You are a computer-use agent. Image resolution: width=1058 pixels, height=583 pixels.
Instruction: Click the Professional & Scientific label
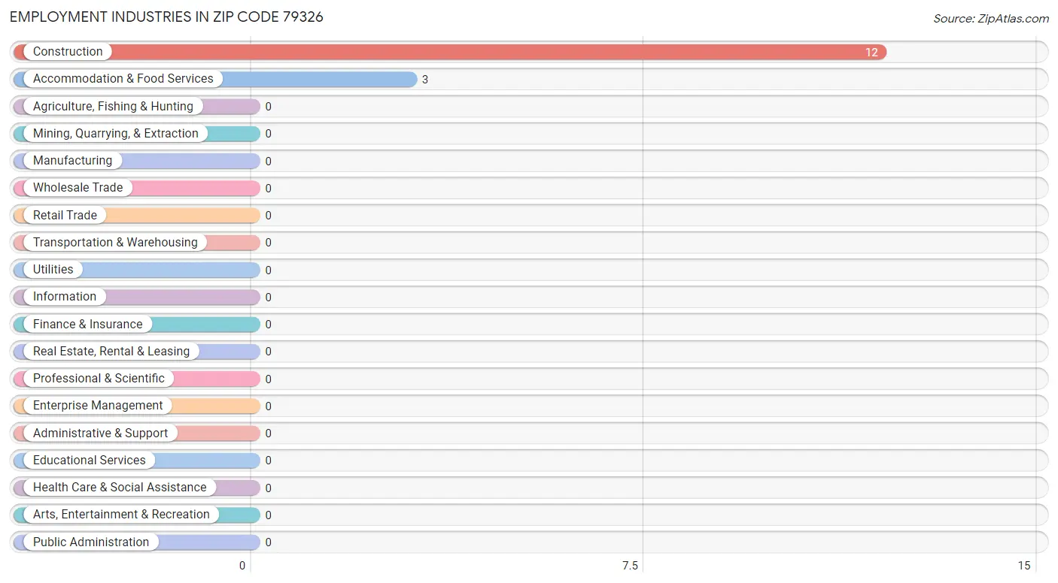click(99, 379)
